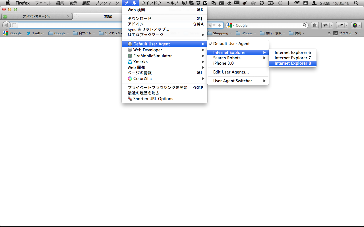Click the magnifier icon in Google search box

(305, 25)
